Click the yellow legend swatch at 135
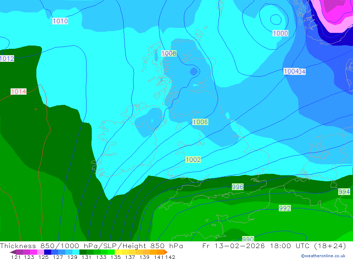The image size is (353, 259). [x=118, y=252]
